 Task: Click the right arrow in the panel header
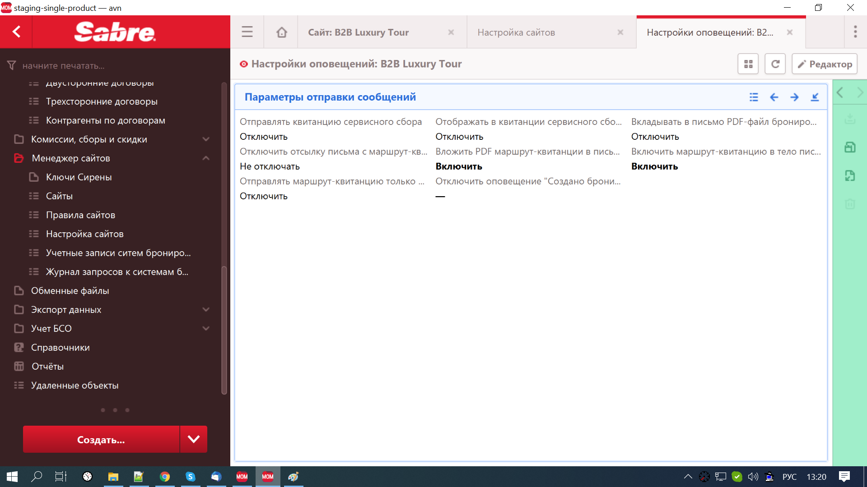click(794, 97)
